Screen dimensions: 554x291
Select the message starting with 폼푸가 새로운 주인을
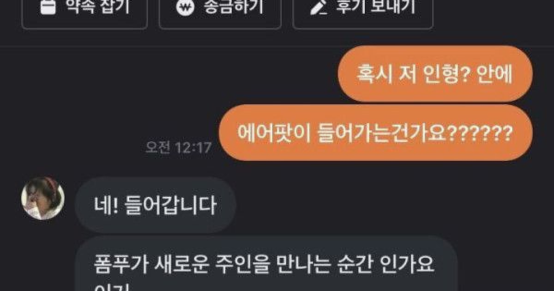(266, 263)
